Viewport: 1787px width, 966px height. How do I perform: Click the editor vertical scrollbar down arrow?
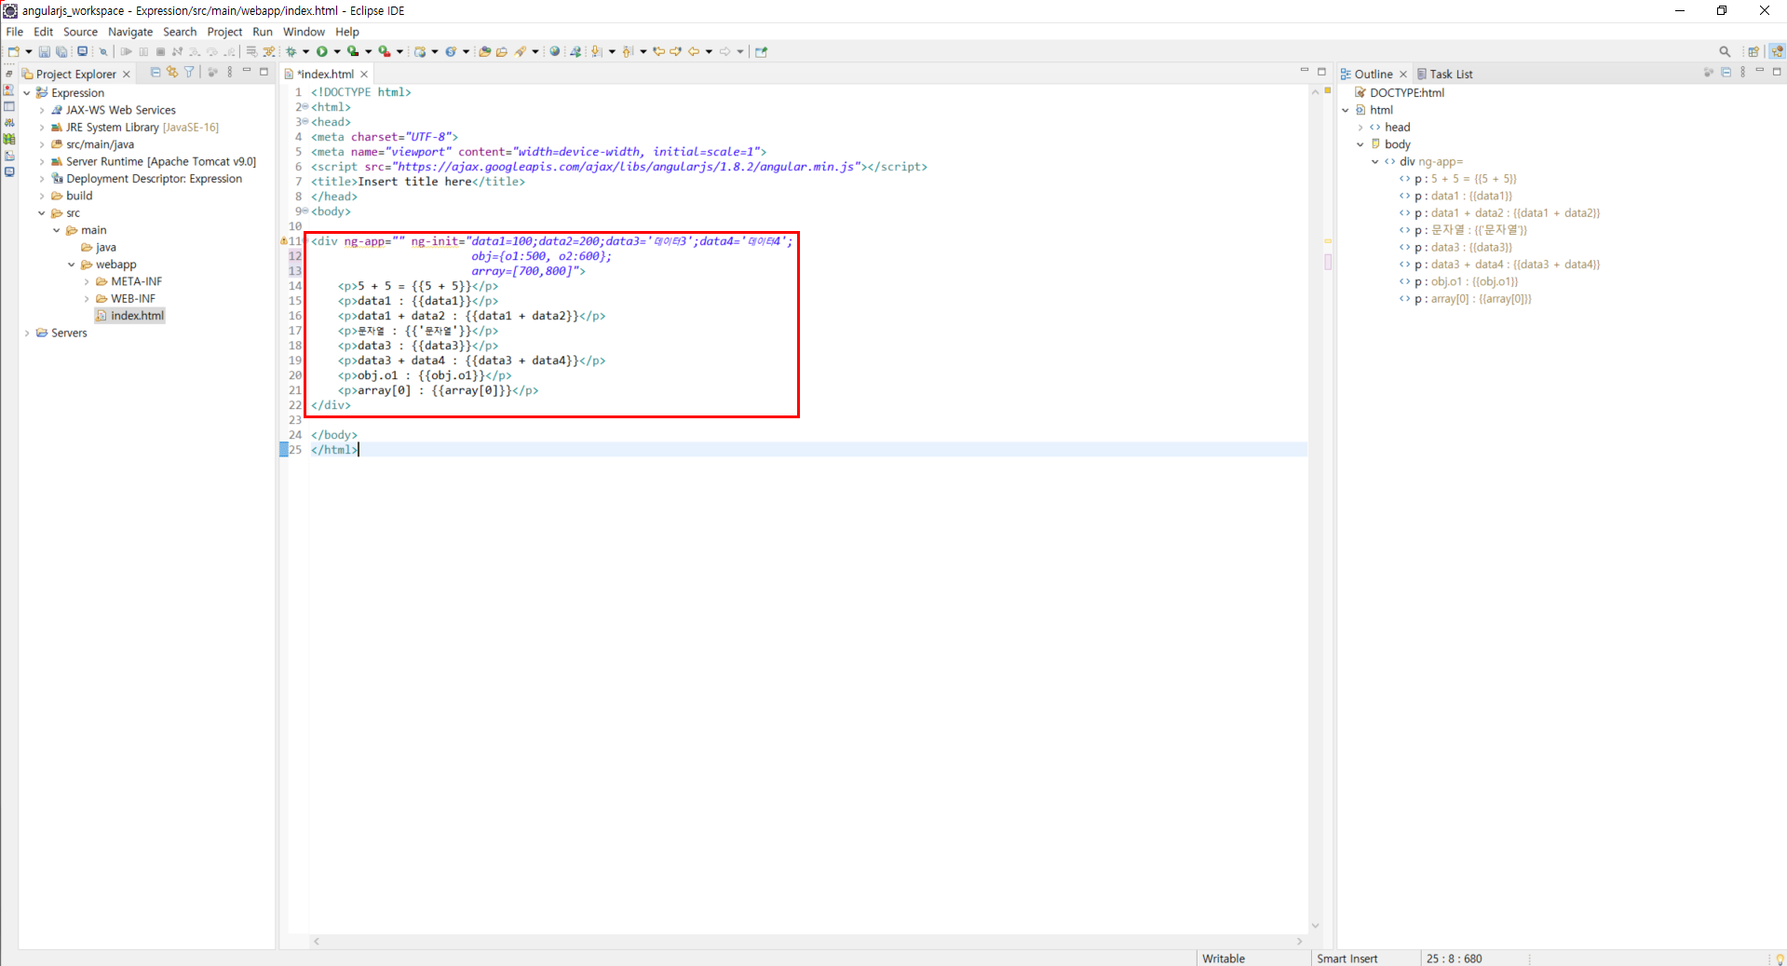coord(1315,925)
